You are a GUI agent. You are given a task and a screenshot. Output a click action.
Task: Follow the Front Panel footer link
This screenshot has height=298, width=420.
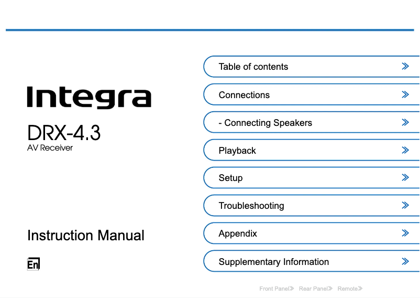pyautogui.click(x=277, y=289)
